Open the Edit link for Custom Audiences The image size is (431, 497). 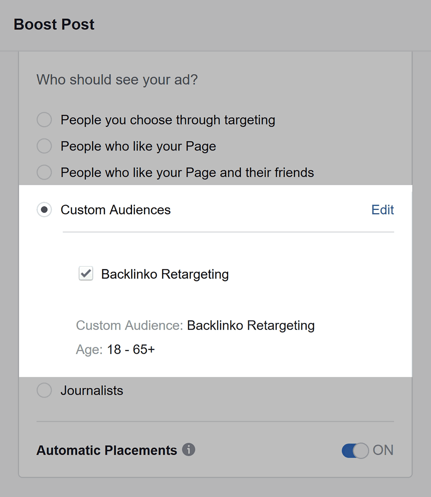coord(383,210)
